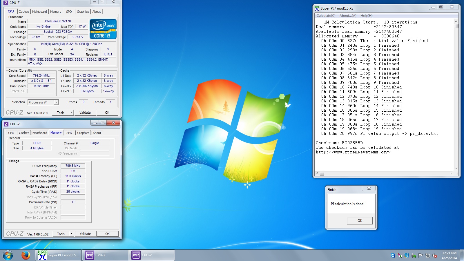The image size is (464, 261).
Task: Open Mainboard tab in top CPU-Z window
Action: [x=39, y=12]
